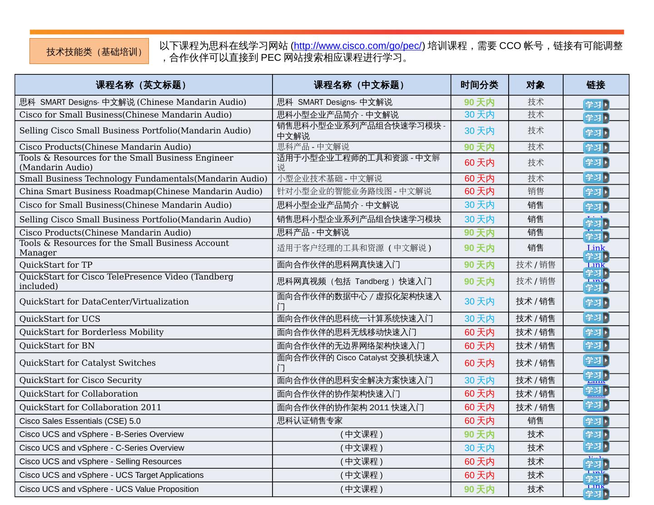Image resolution: width=654 pixels, height=505 pixels.
Task: Select Cisco UCS and vSphere - UCS Value Proposition
Action: 109,490
